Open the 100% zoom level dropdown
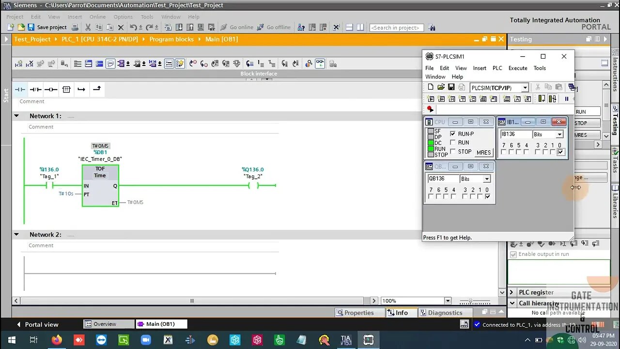The height and width of the screenshot is (349, 620). pos(448,301)
